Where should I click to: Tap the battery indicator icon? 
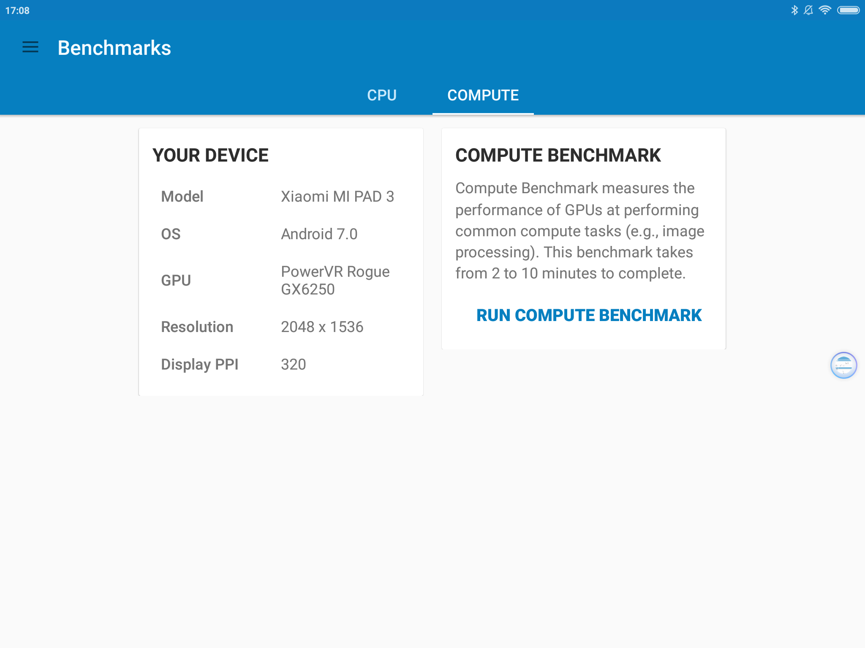848,10
